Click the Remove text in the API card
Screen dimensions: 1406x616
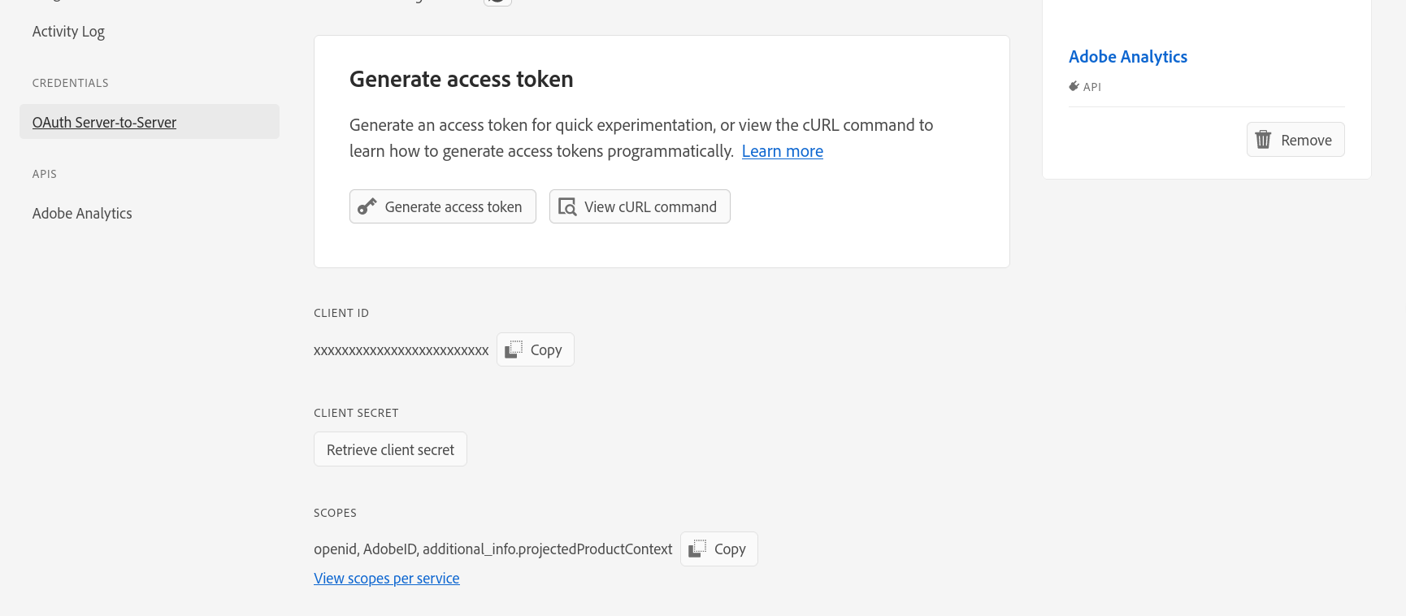point(1306,140)
